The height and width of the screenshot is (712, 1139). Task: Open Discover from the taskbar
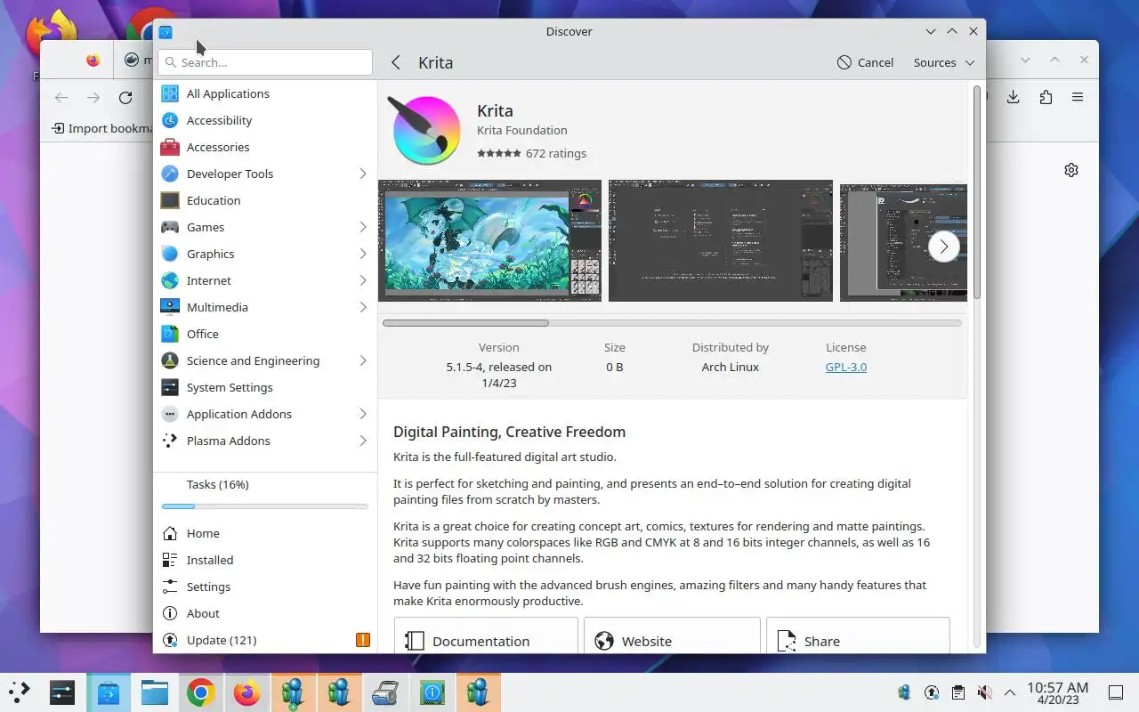click(x=109, y=692)
